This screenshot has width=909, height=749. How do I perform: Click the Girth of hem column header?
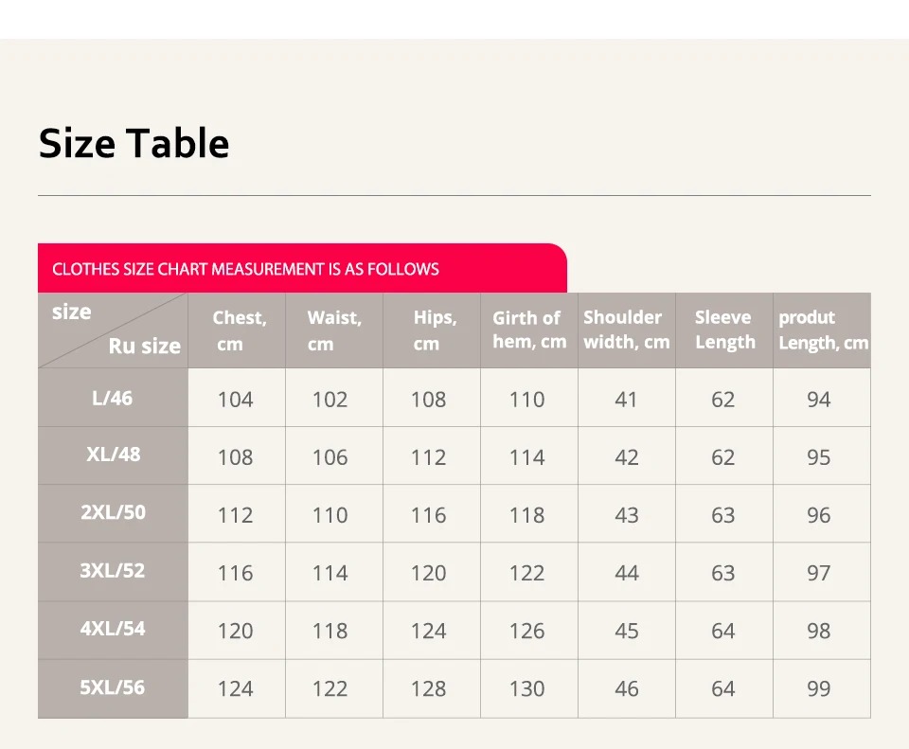(528, 330)
